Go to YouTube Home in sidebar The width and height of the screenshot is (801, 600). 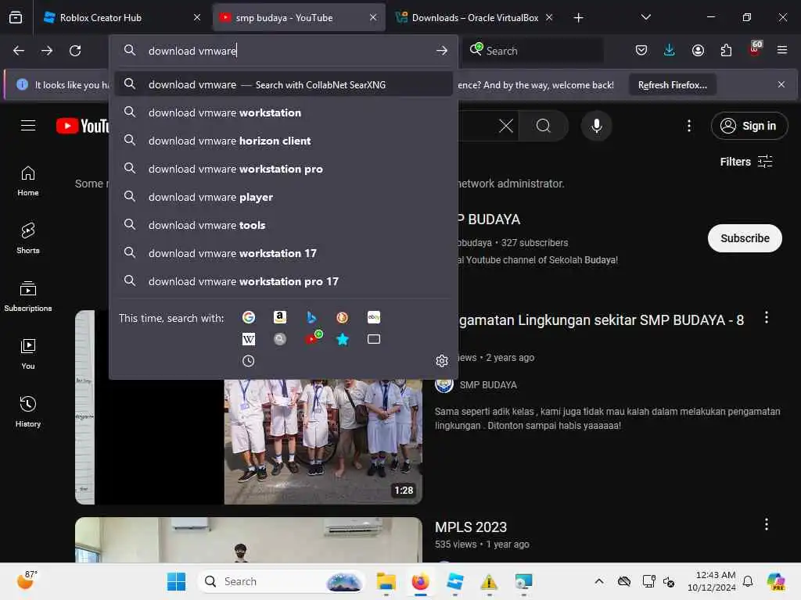point(28,181)
